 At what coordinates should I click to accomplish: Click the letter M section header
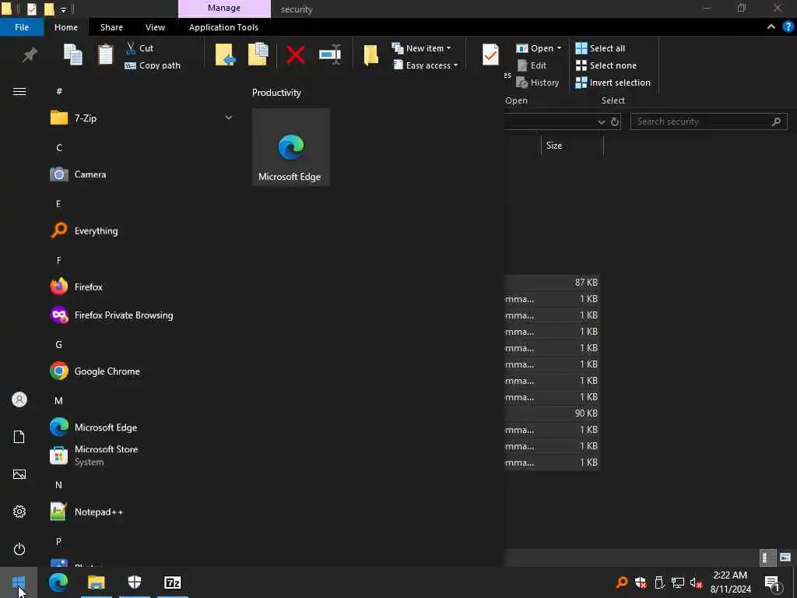coord(59,401)
